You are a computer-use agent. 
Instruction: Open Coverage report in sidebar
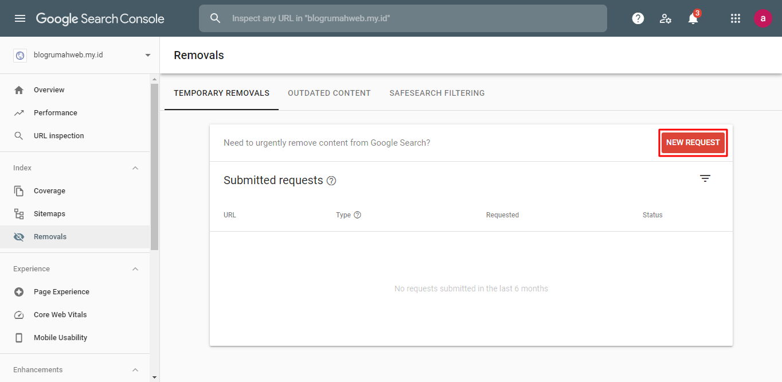point(75,191)
